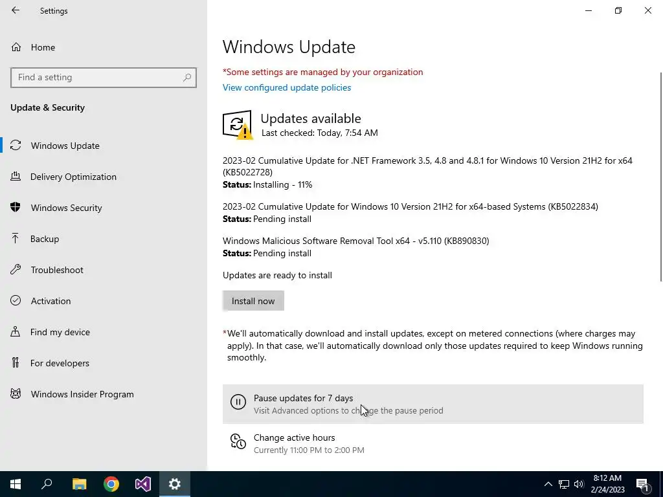Focus the Find a setting search box
This screenshot has height=497, width=663.
coord(104,78)
